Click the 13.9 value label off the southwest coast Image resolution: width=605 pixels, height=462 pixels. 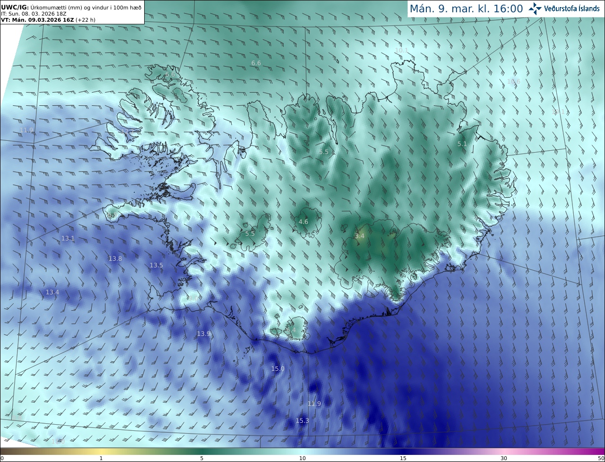pyautogui.click(x=204, y=334)
